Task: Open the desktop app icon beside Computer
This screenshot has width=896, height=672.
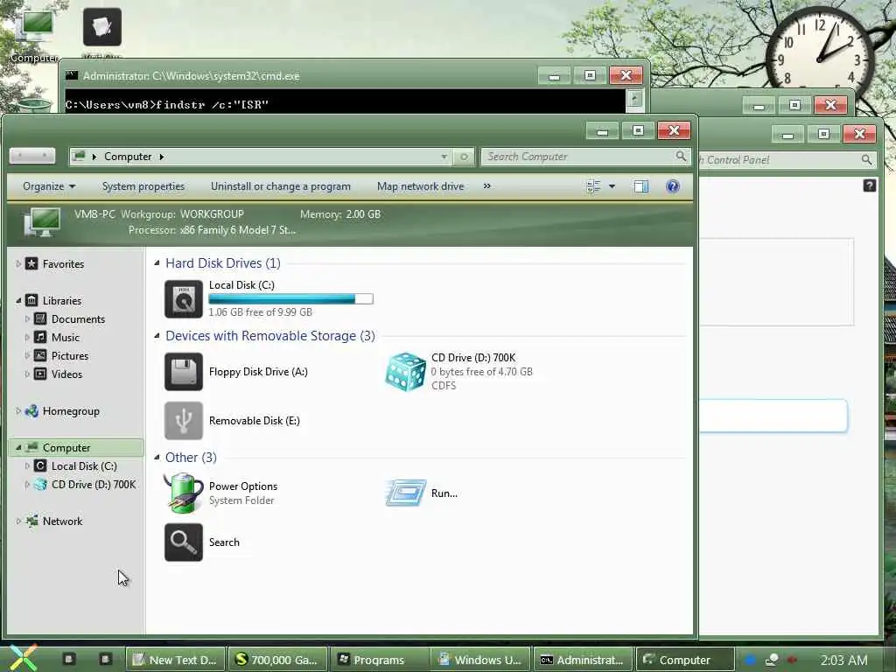Action: tap(101, 27)
